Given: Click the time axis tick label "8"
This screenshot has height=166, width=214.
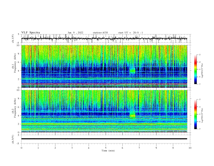Looking at the screenshot, I should pyautogui.click(x=156, y=148).
